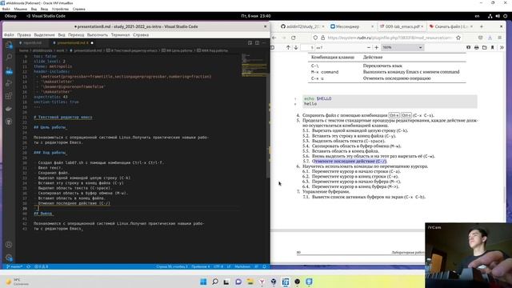Open the Extensions view in VS Code
The image size is (512, 288).
(x=9, y=96)
